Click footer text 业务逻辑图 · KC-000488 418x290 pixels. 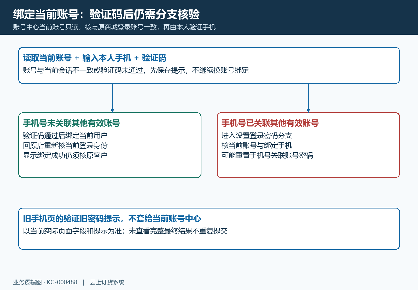(45, 282)
